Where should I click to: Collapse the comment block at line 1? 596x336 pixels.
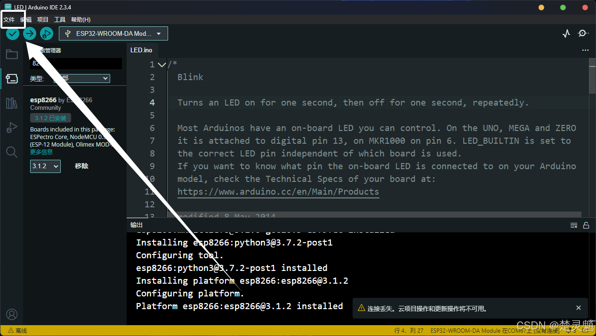click(x=162, y=65)
